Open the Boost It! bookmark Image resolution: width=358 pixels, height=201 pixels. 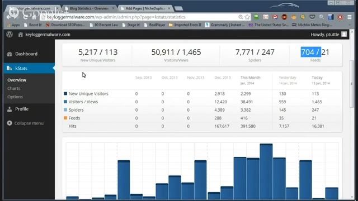click(33, 25)
